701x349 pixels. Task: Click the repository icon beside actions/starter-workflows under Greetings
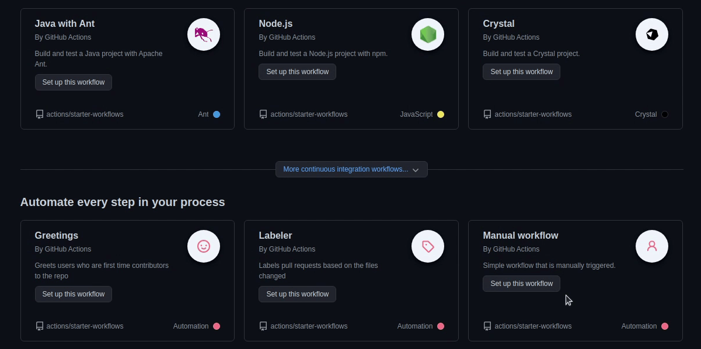pos(39,326)
